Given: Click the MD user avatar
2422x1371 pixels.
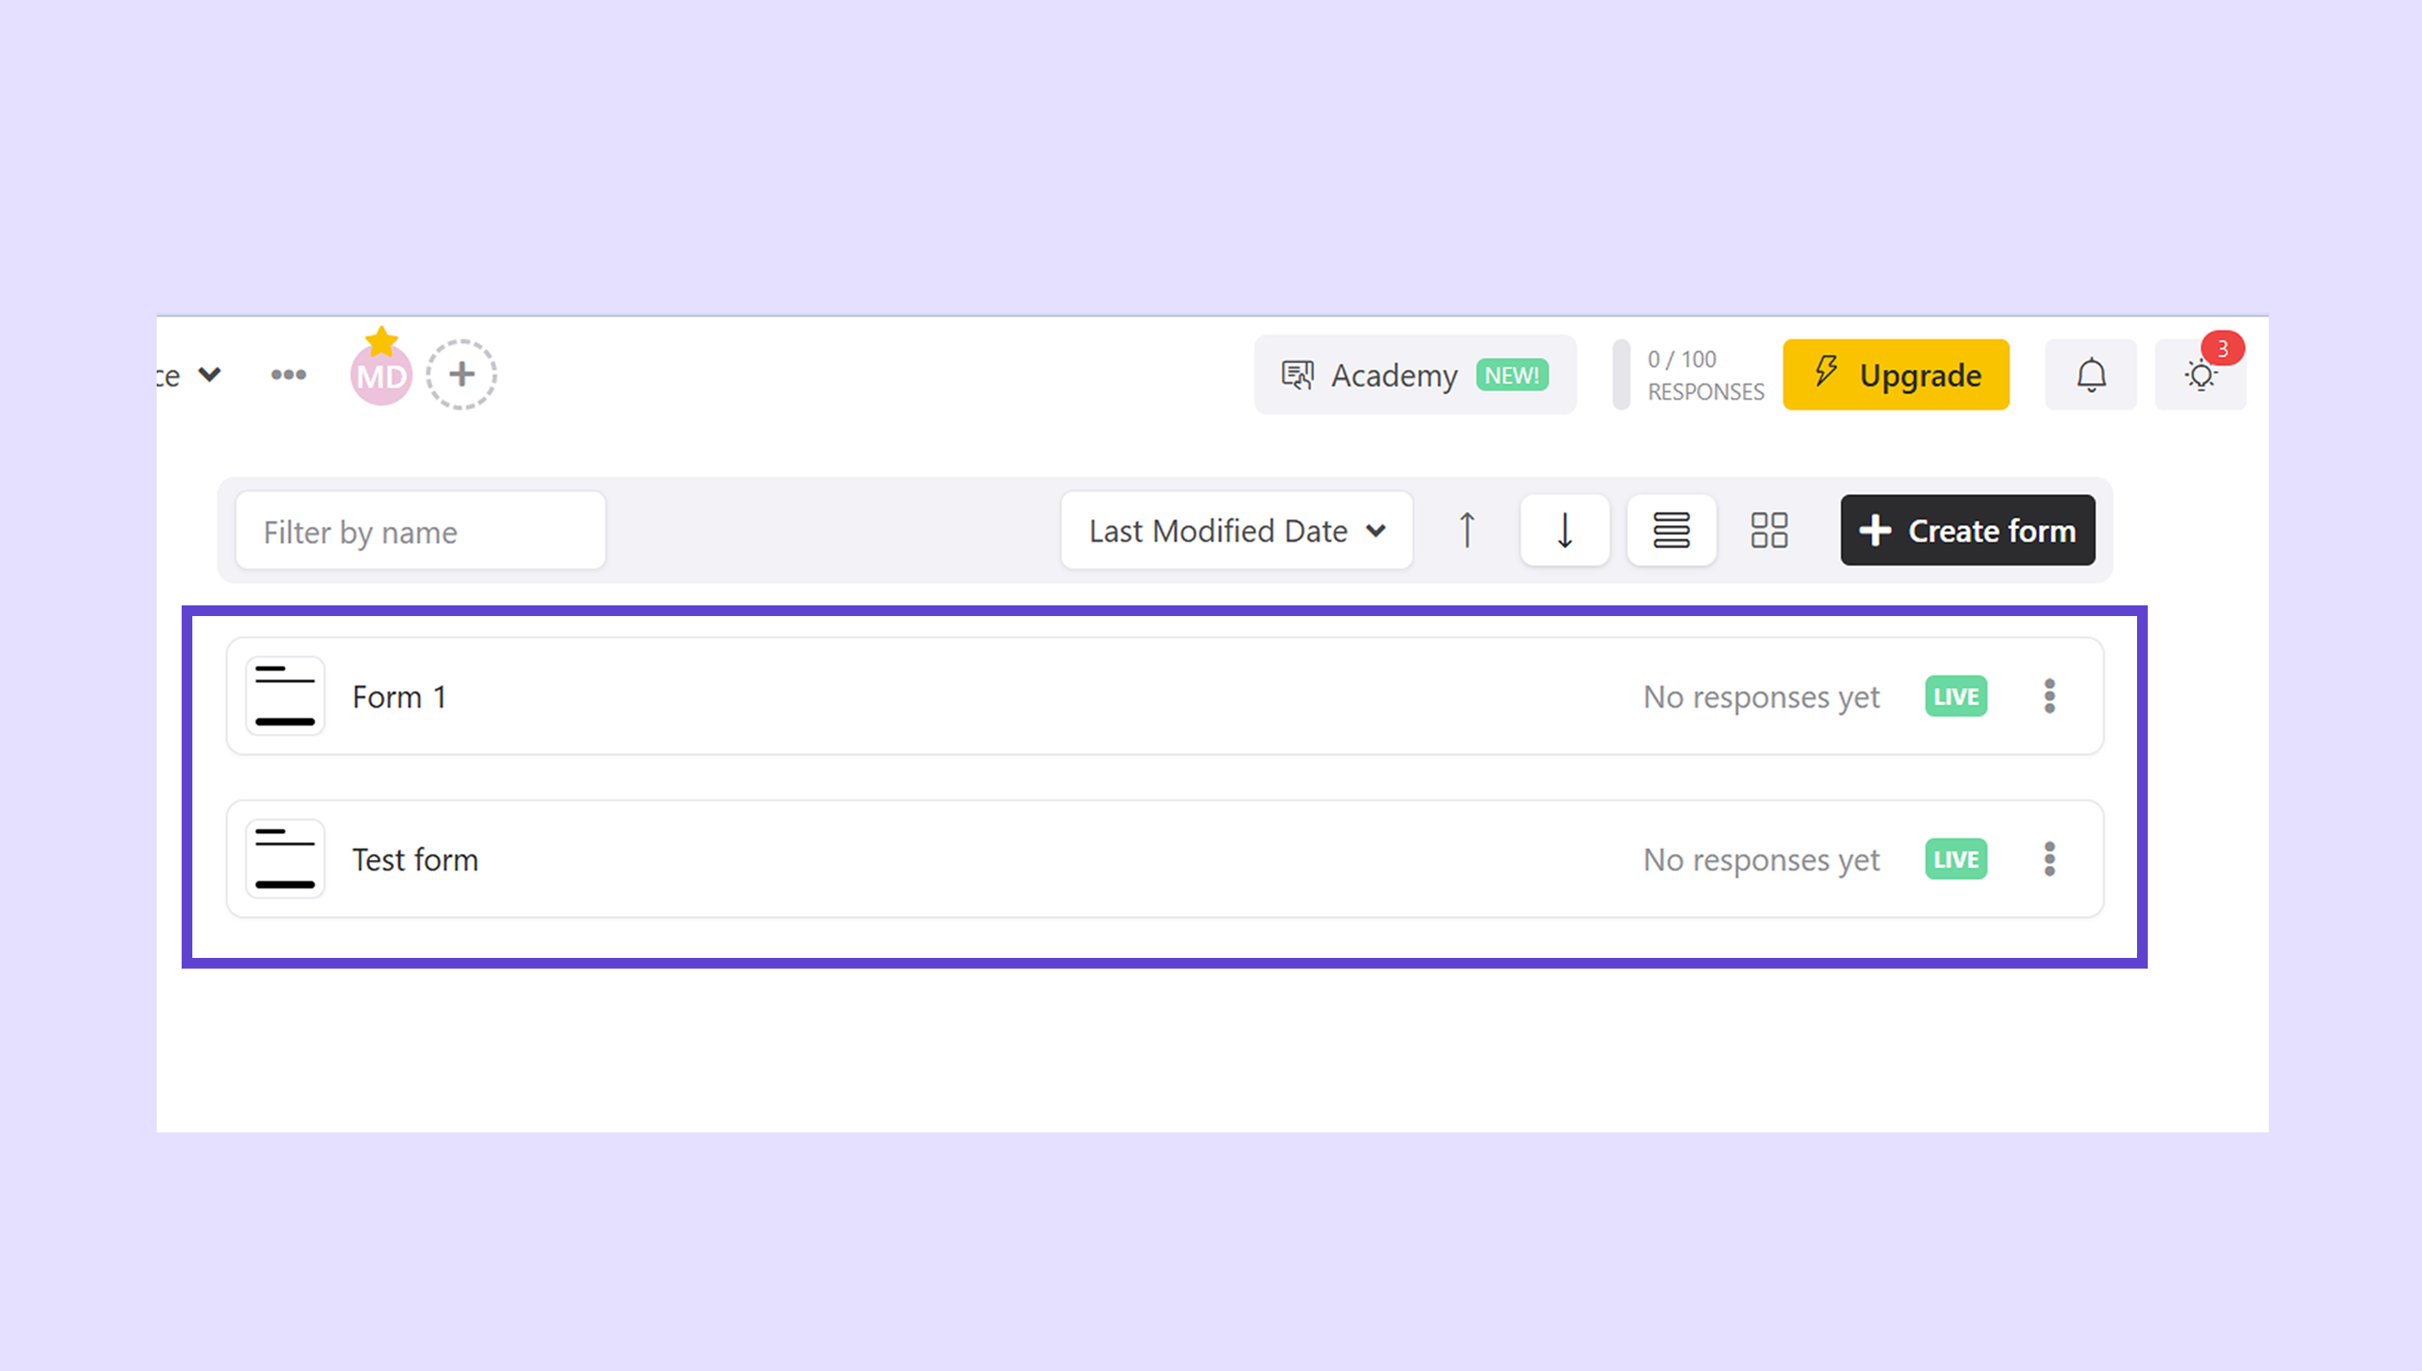Looking at the screenshot, I should (x=381, y=377).
